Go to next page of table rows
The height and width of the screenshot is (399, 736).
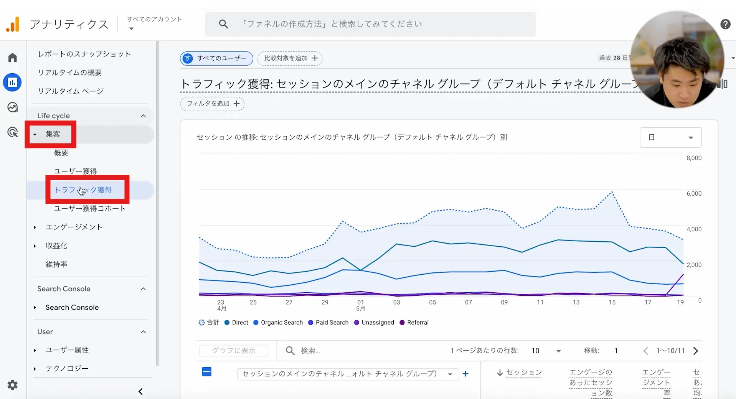695,351
